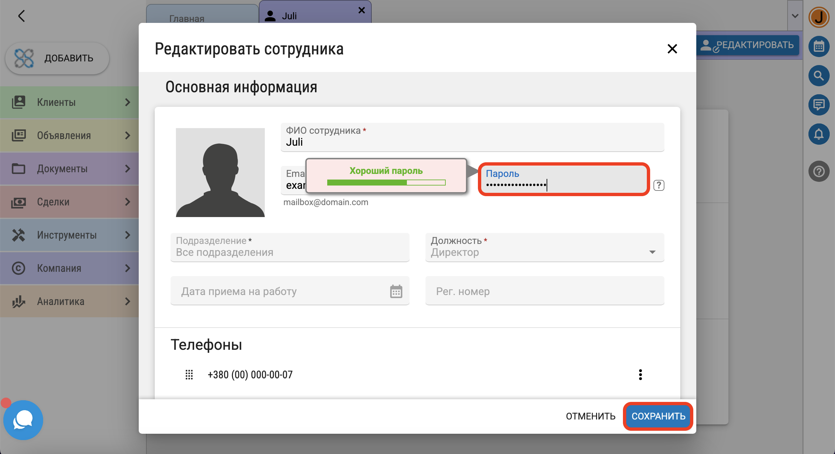Open the live chat support bubble
Viewport: 835px width, 454px height.
click(x=23, y=420)
